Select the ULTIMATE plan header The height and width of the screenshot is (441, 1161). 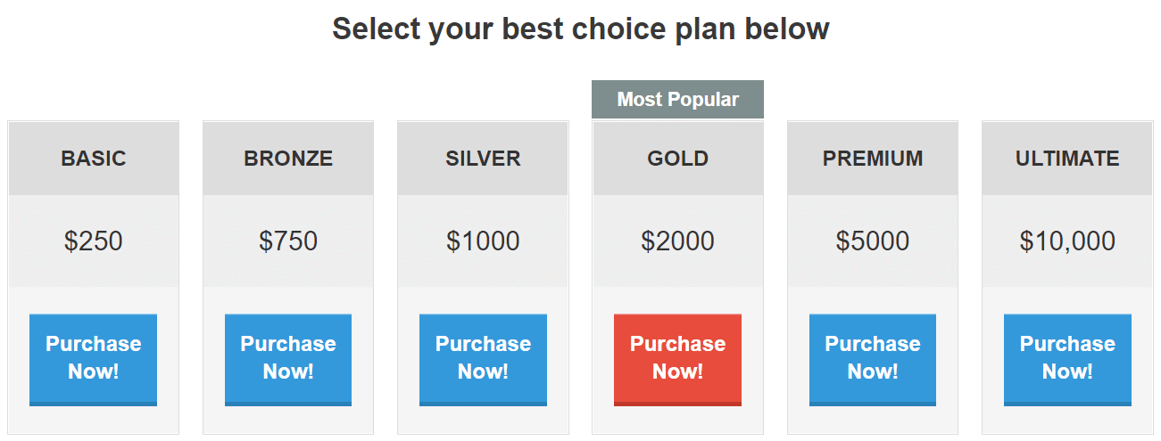(x=1067, y=159)
